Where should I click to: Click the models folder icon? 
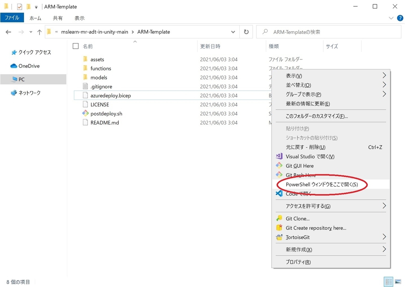pyautogui.click(x=85, y=77)
